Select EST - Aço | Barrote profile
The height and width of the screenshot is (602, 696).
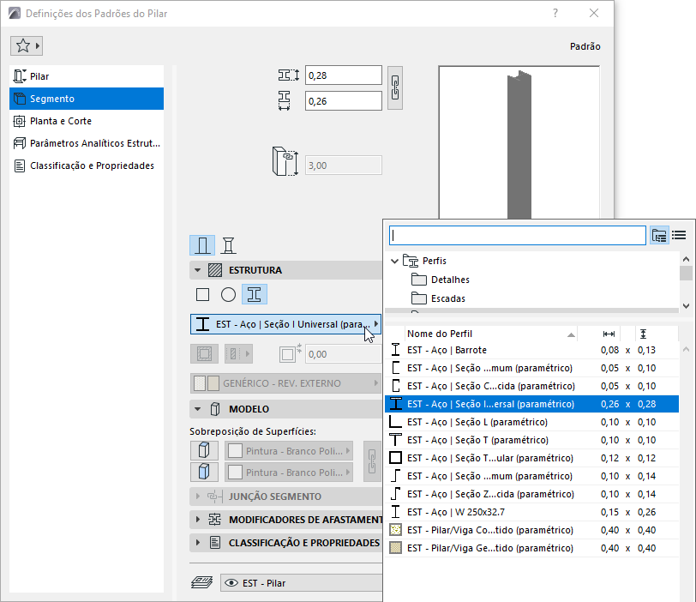(531, 350)
